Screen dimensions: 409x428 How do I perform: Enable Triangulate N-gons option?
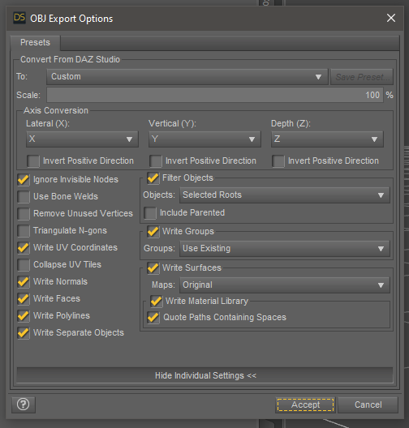tap(24, 231)
